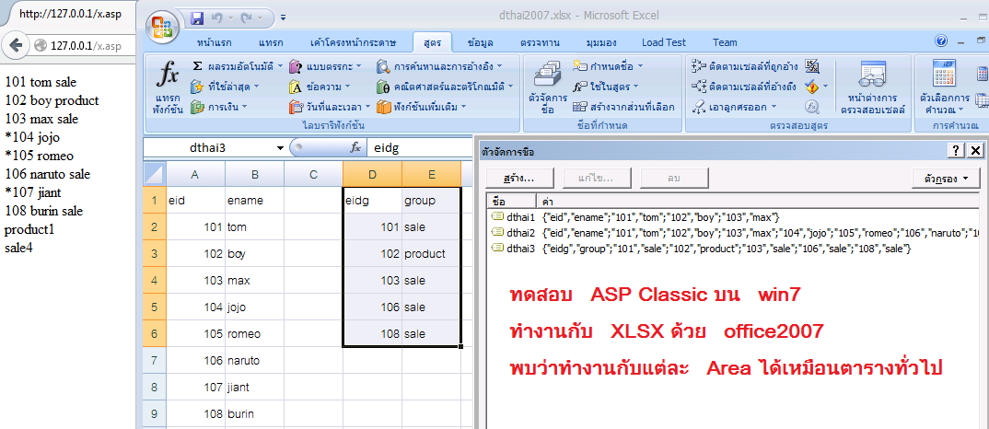Click the Save icon in quick access toolbar
Screen dimensions: 989x429
tap(196, 17)
